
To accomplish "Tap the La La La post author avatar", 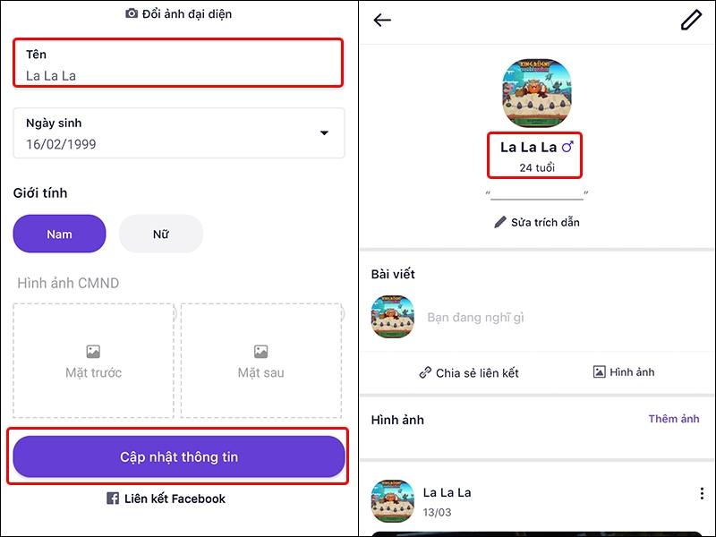I will point(393,500).
